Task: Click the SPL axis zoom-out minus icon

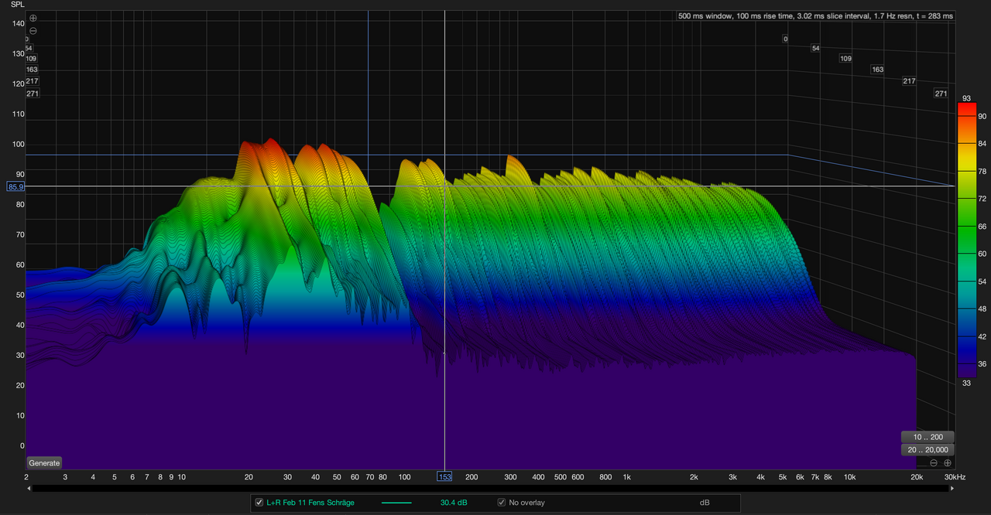Action: pos(33,31)
